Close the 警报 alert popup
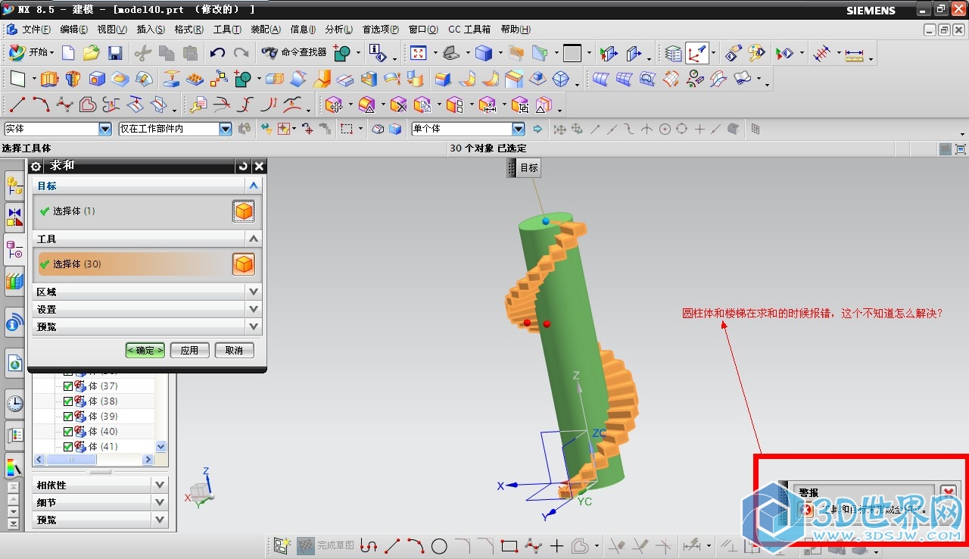969x559 pixels. 948,492
